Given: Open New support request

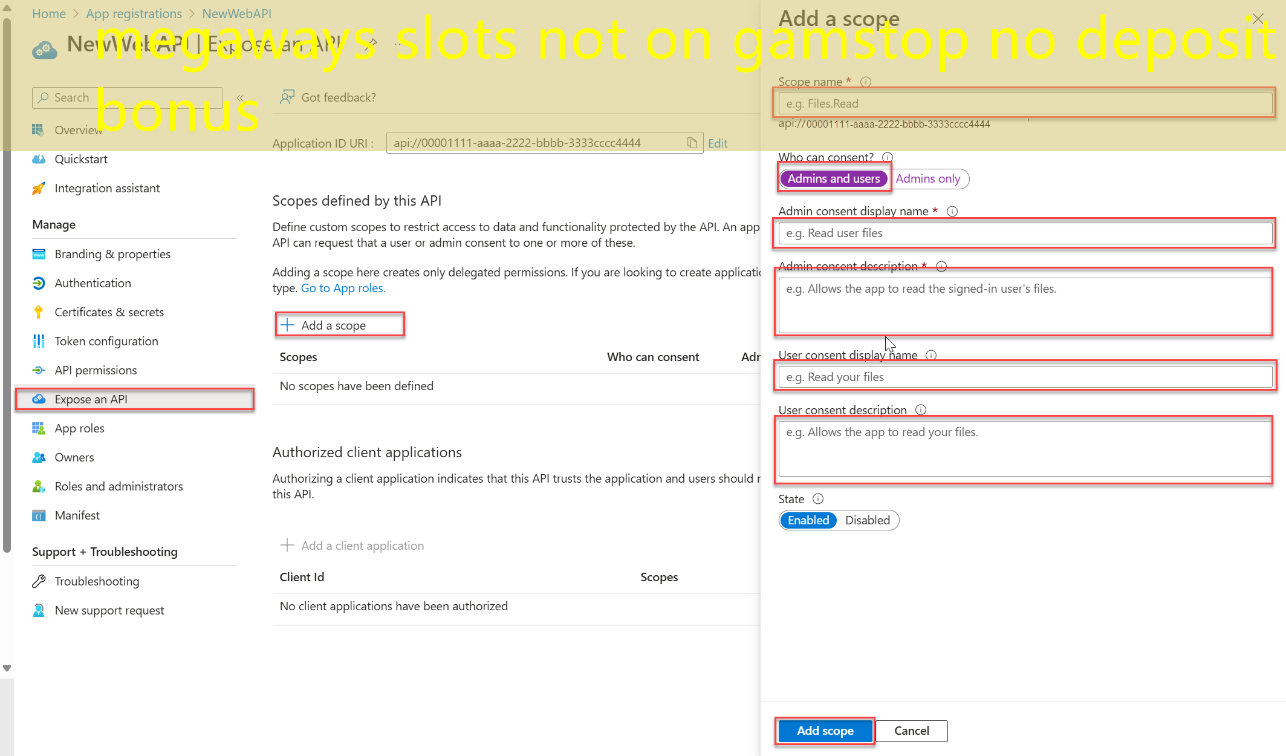Looking at the screenshot, I should 109,610.
